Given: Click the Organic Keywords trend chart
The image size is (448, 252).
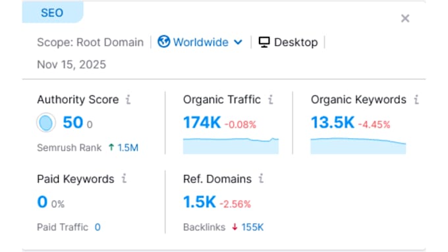Looking at the screenshot, I should click(x=358, y=146).
